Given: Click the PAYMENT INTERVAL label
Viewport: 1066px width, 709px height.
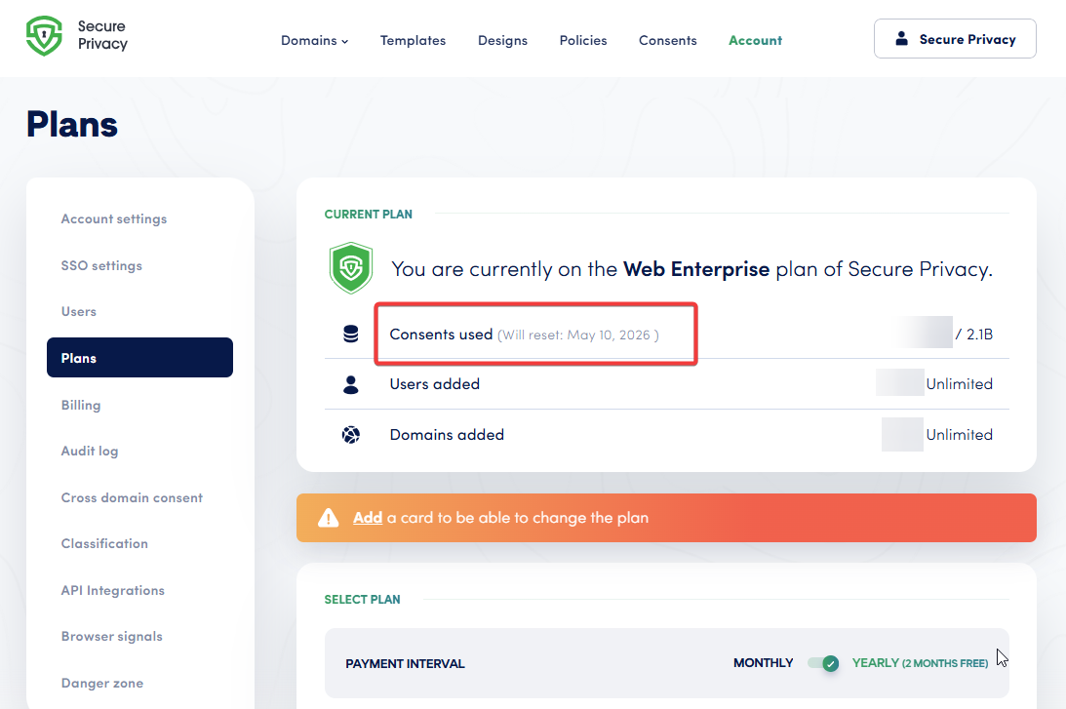Looking at the screenshot, I should click(405, 663).
